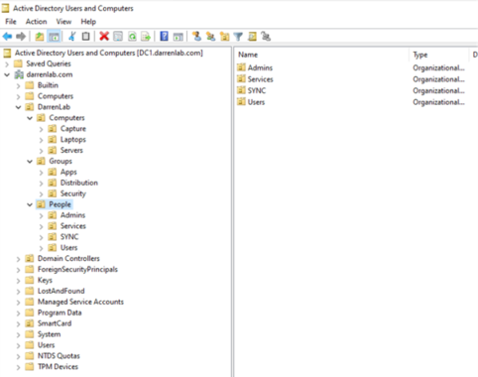The height and width of the screenshot is (377, 478).
Task: Click Services OU icon in list pane
Action: (x=241, y=79)
